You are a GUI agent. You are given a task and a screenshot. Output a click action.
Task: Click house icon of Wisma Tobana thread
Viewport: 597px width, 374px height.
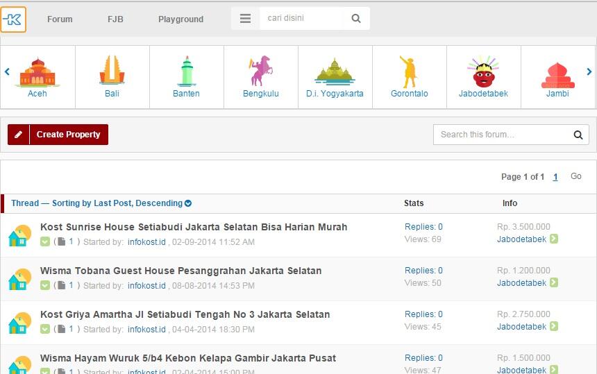20,280
